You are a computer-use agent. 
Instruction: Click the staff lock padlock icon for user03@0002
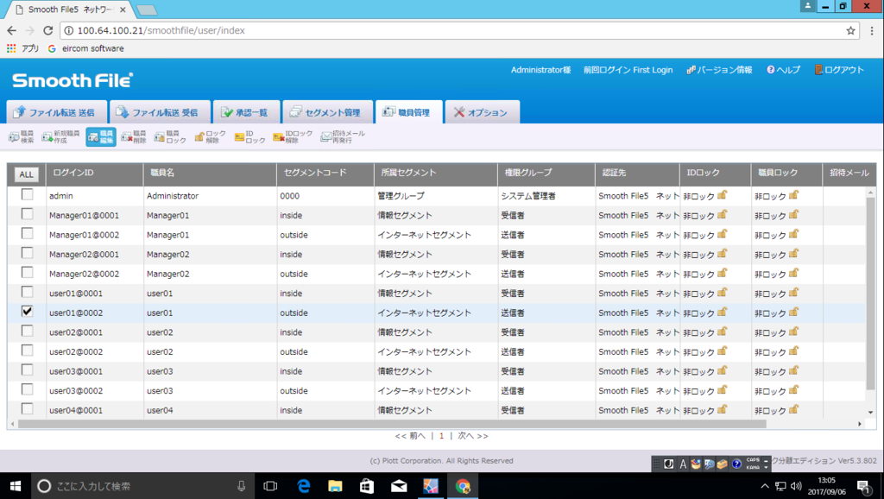pyautogui.click(x=794, y=389)
